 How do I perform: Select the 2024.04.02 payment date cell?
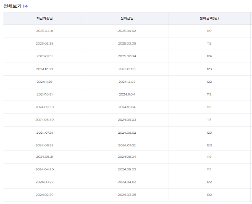[127, 182]
